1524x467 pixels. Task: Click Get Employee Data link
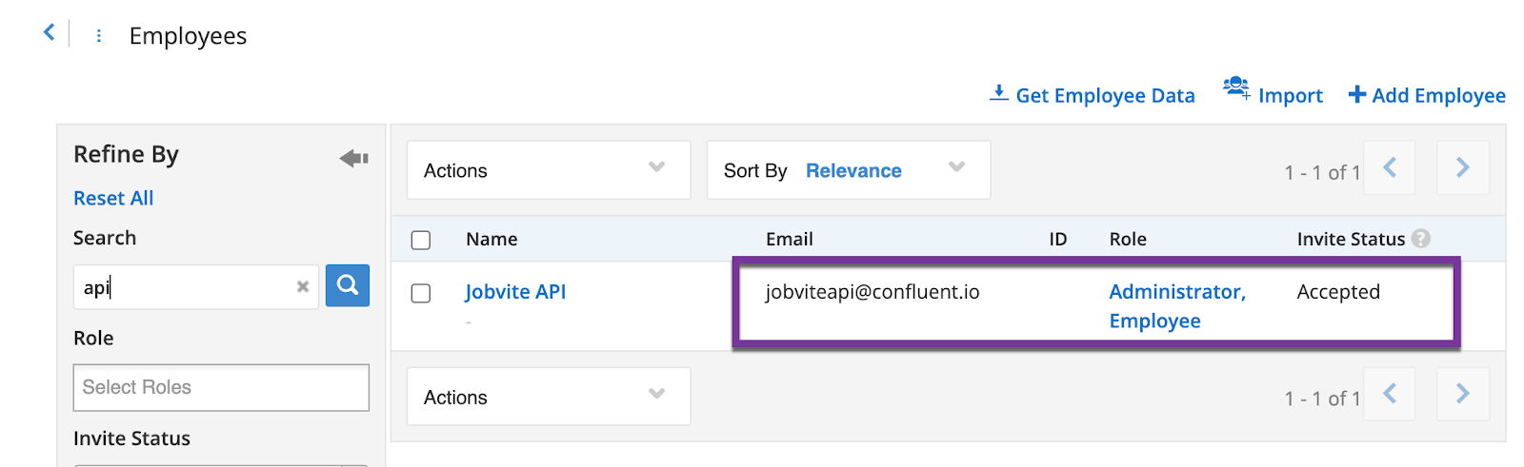(x=1093, y=95)
